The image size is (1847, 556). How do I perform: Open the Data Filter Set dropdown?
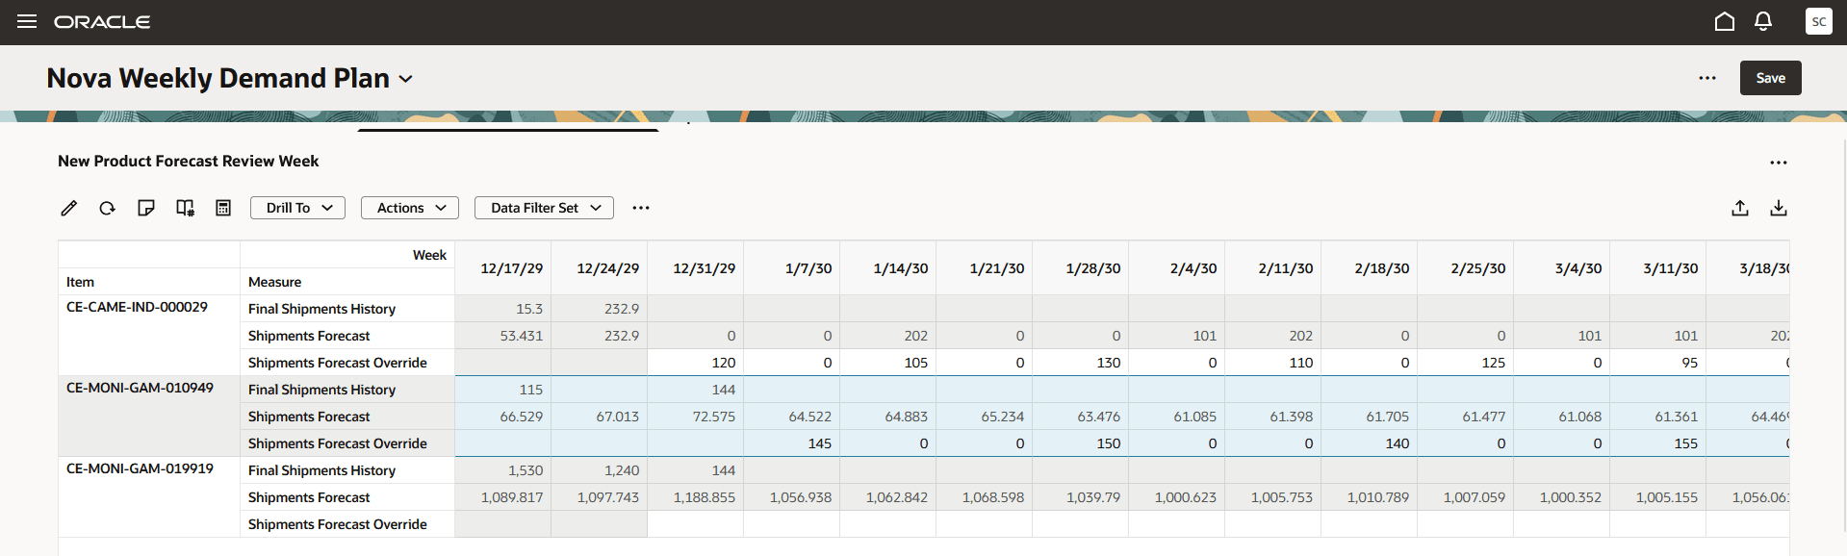pos(544,208)
